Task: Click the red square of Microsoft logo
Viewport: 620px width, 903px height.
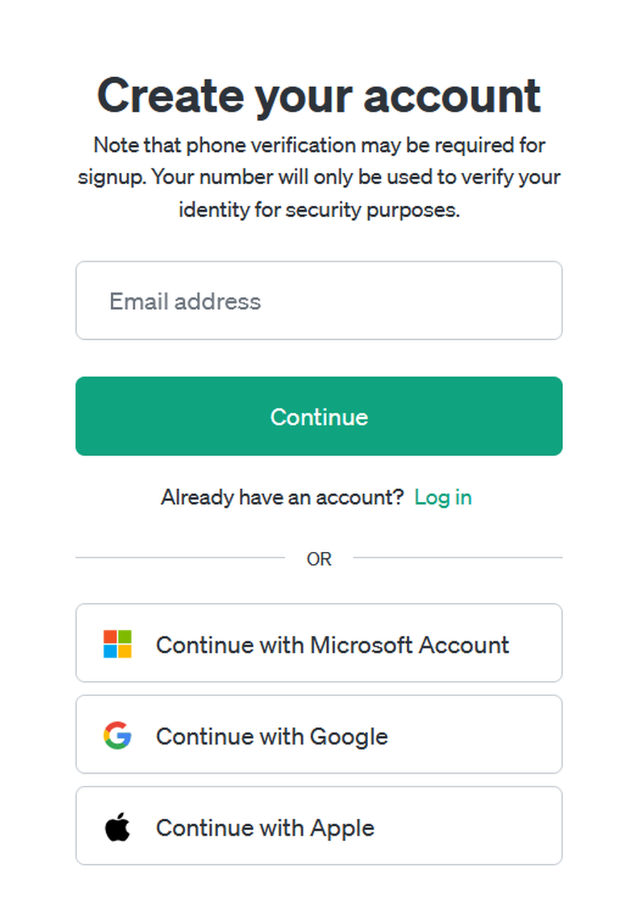Action: pos(110,637)
